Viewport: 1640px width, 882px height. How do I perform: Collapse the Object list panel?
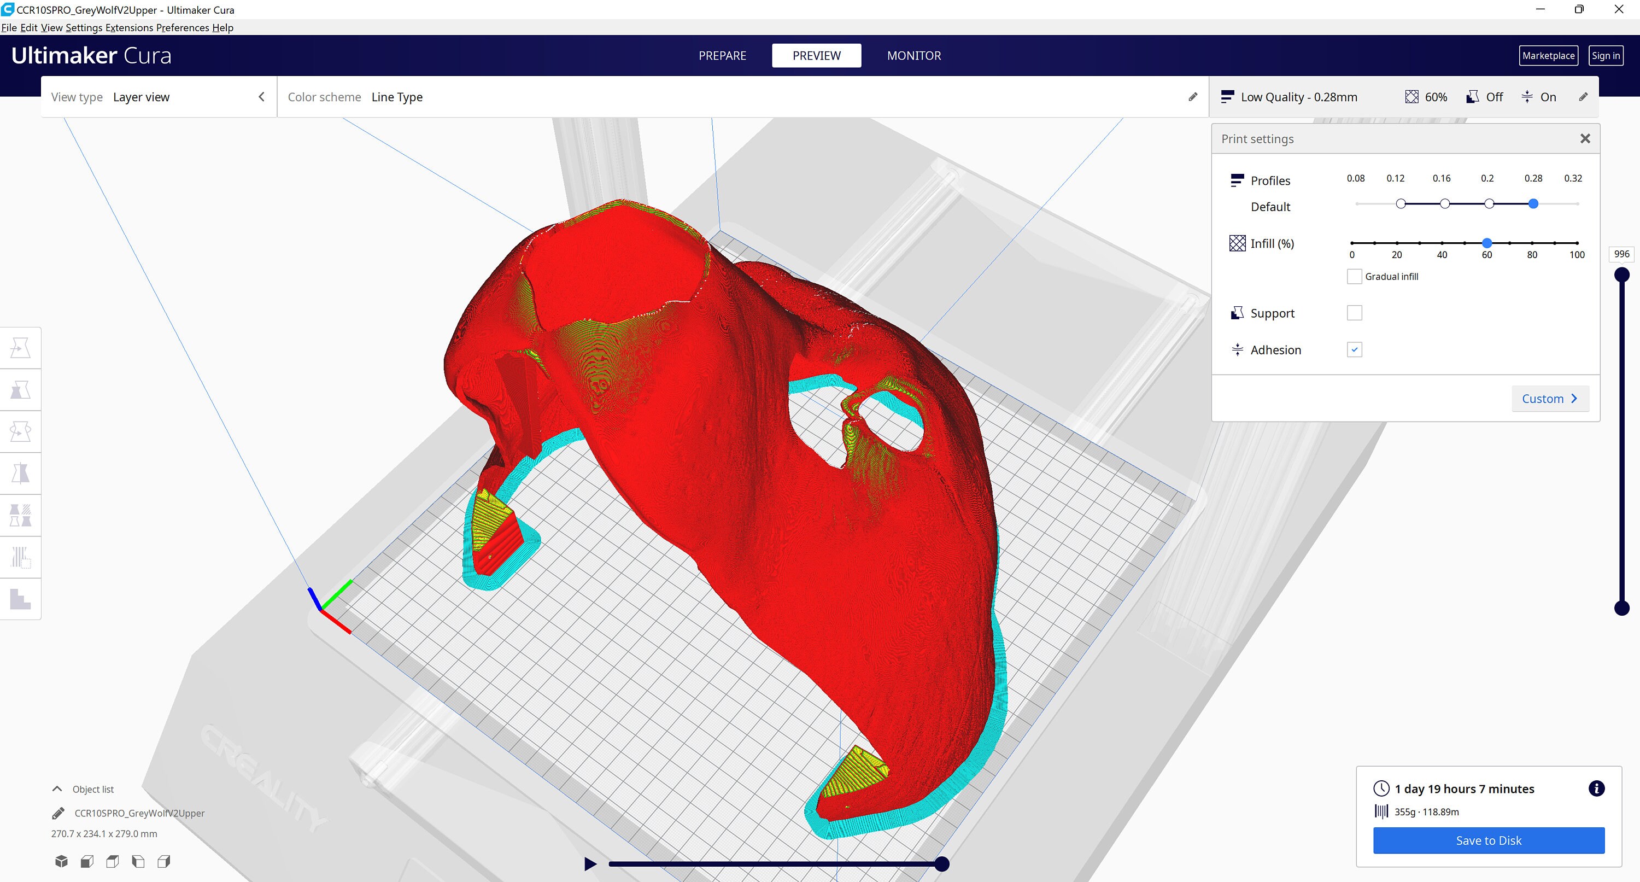57,788
